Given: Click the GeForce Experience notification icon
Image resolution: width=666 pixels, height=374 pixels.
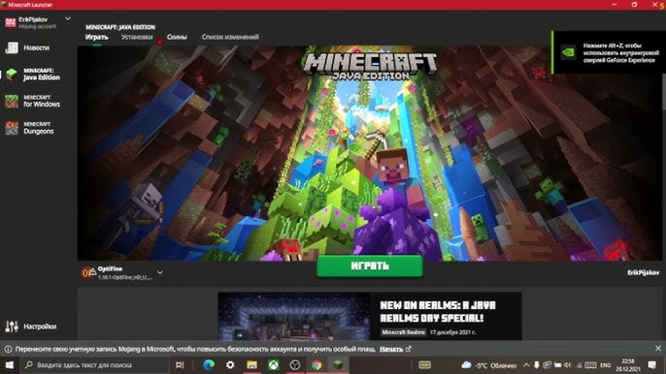Looking at the screenshot, I should tap(568, 52).
